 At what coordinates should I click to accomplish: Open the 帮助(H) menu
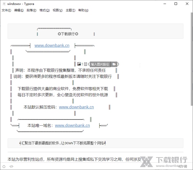(83, 10)
